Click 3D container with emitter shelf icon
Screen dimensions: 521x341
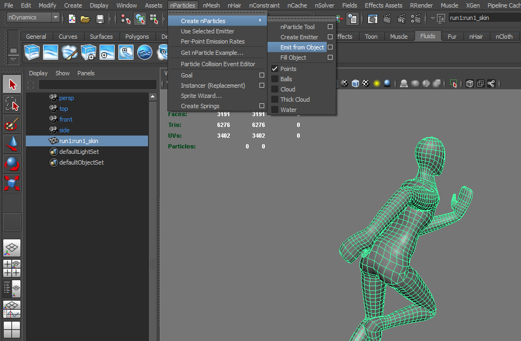click(88, 53)
